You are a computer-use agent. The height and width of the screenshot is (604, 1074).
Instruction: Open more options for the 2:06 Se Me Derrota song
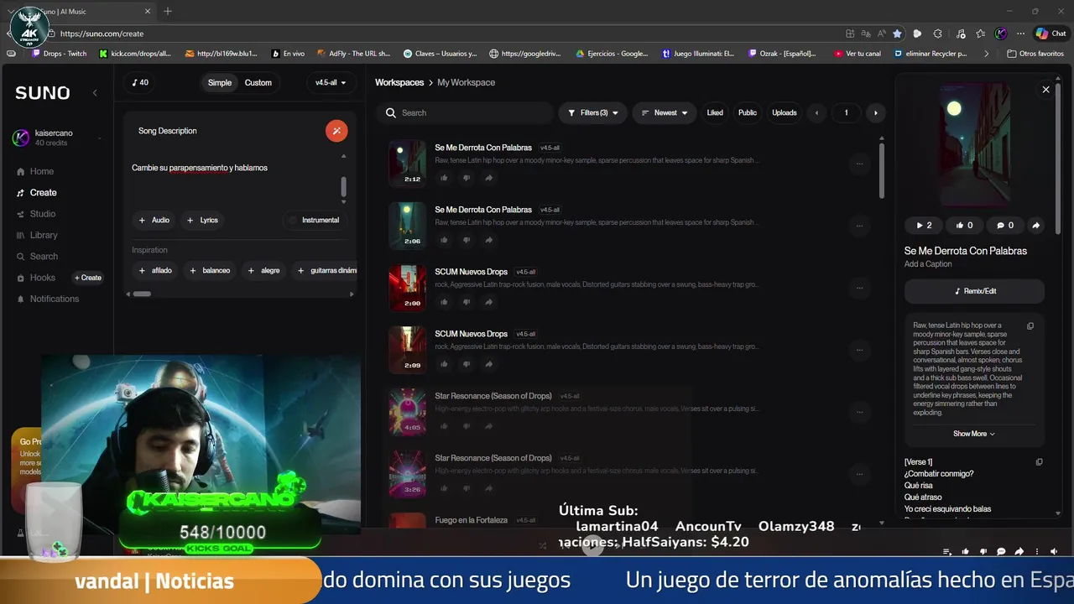pyautogui.click(x=859, y=226)
